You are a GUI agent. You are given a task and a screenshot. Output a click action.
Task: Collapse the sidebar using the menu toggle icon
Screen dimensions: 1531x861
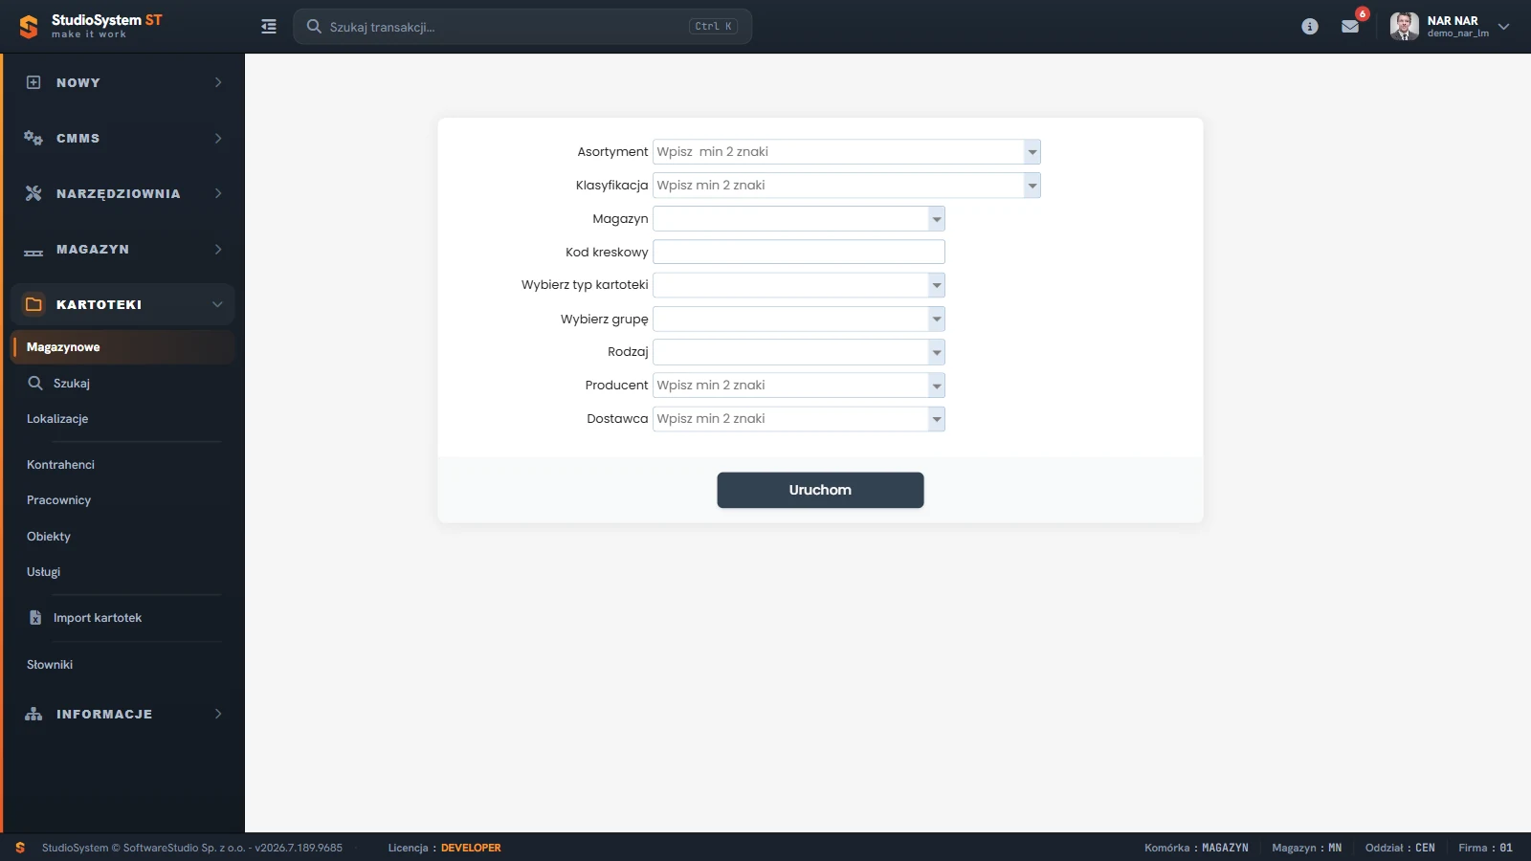pos(269,27)
